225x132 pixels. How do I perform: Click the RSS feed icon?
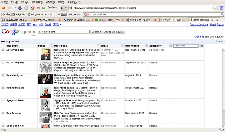point(222,8)
